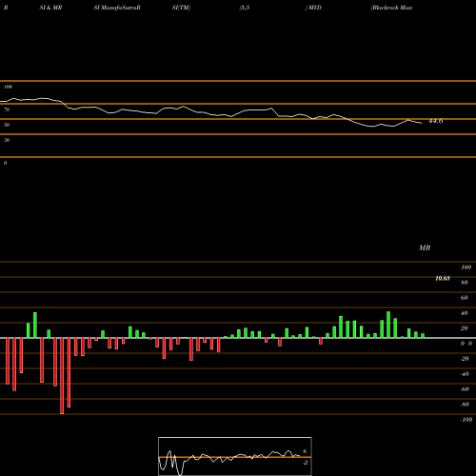Click the Blackrock Mun title text
Screen dimensions: 476x476
(391, 8)
